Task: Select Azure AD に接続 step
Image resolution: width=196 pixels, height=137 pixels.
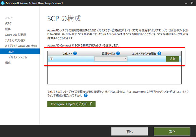Action: (x=15, y=35)
